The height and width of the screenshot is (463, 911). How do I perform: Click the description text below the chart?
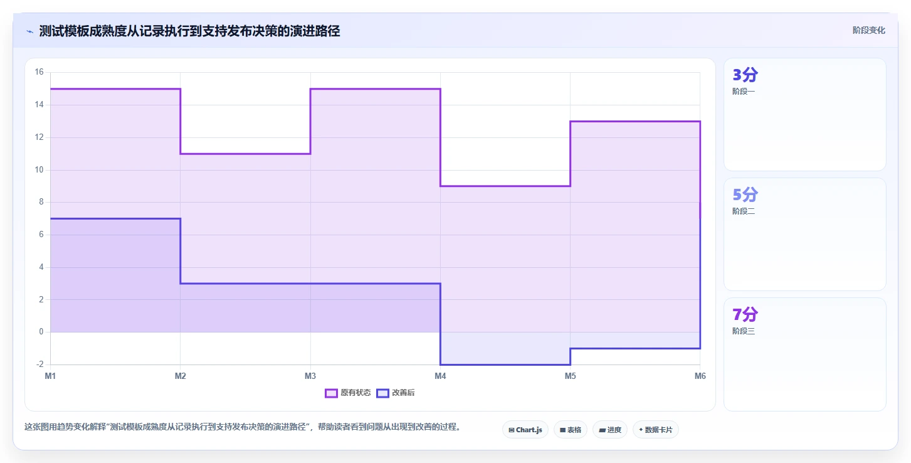243,427
